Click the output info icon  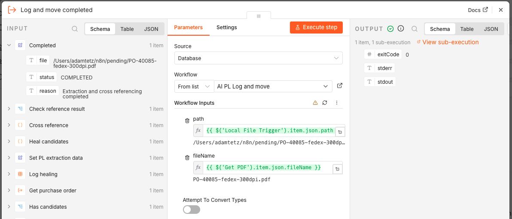point(401,29)
